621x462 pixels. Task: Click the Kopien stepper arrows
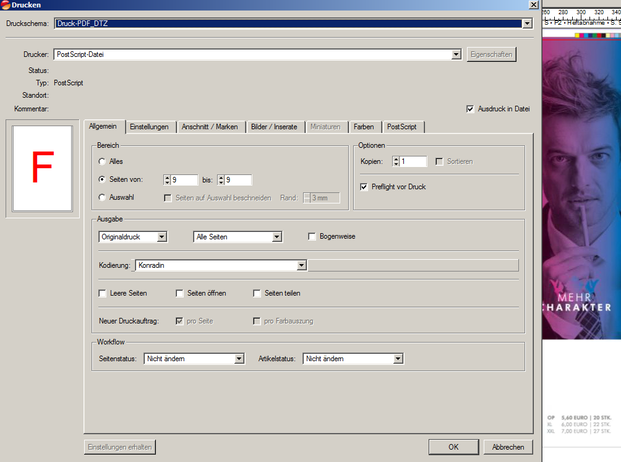coord(395,161)
